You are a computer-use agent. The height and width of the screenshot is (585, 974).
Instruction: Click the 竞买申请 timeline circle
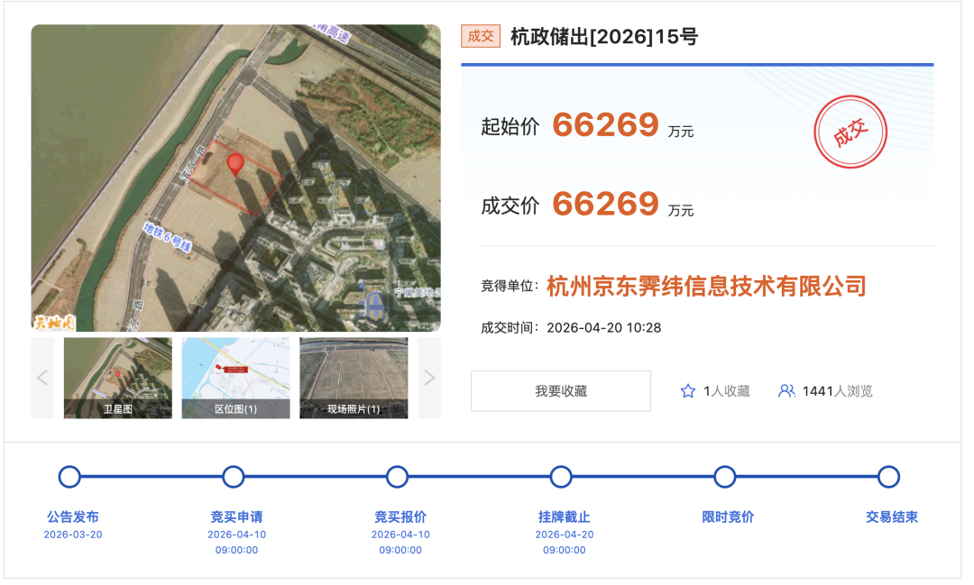pyautogui.click(x=234, y=477)
